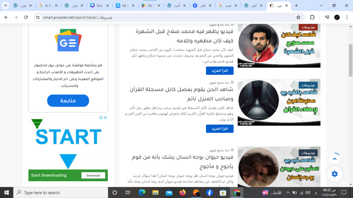Screen dimensions: 353x198
Task: Bookmark this page with the star icon
Action: (x=299, y=17)
